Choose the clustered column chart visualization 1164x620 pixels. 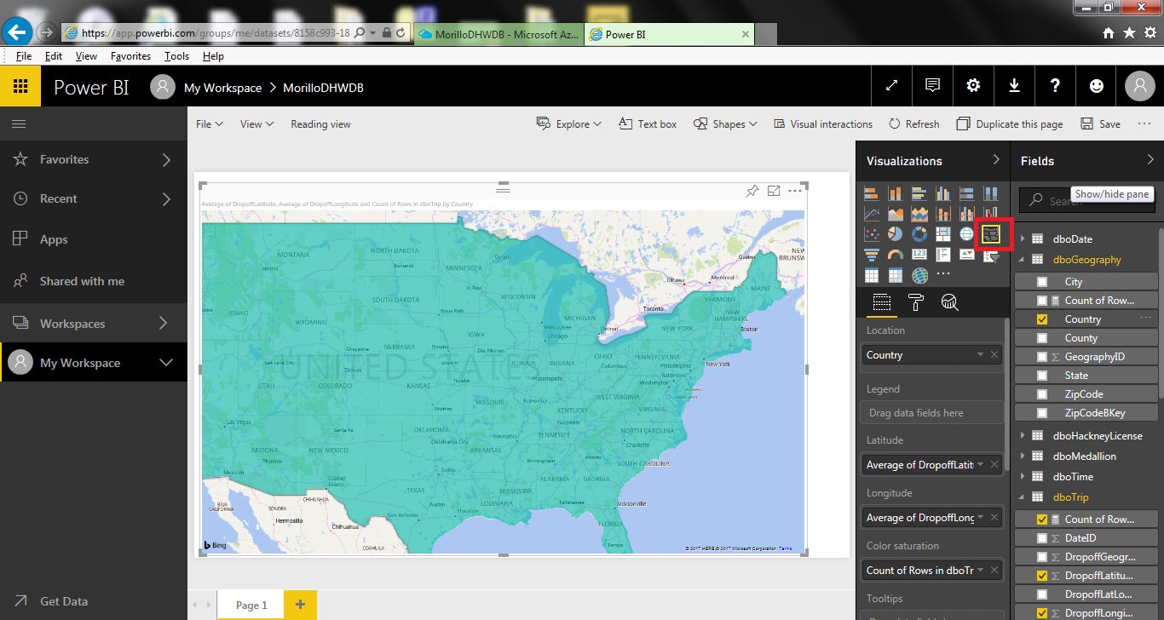point(943,193)
